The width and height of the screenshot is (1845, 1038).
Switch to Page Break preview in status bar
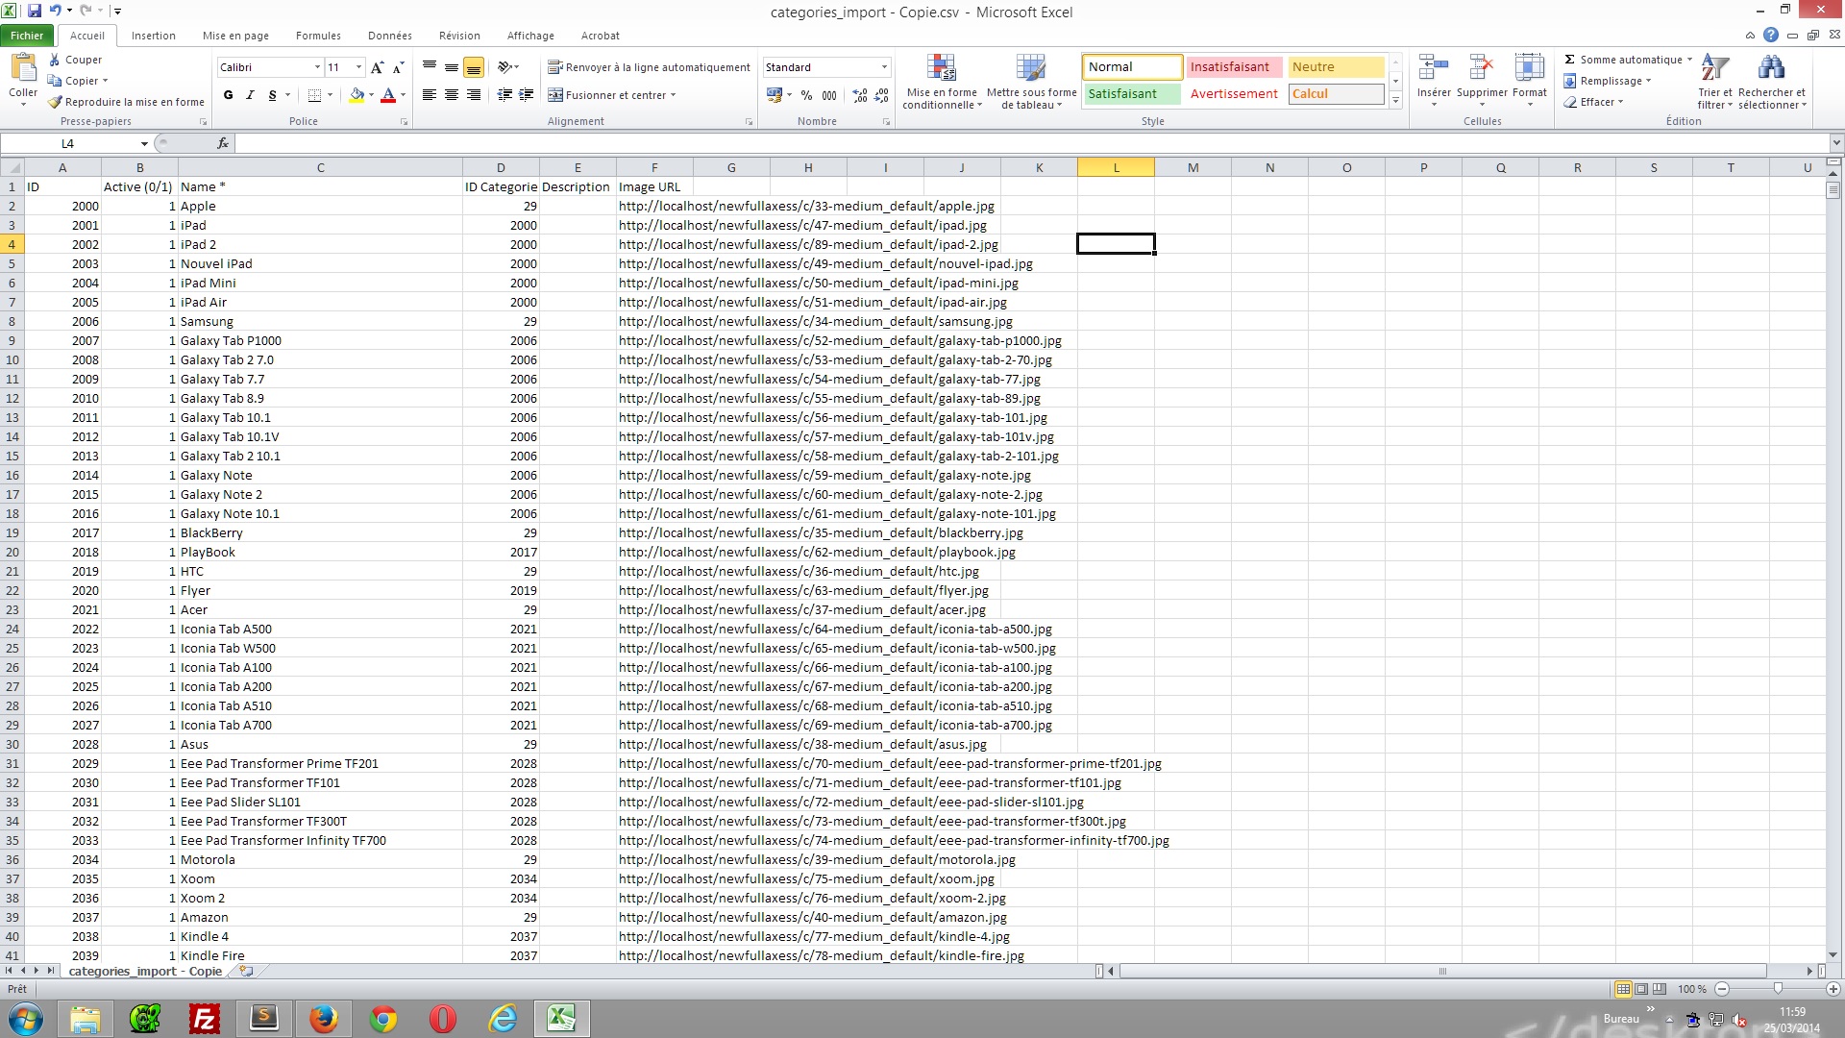1660,989
